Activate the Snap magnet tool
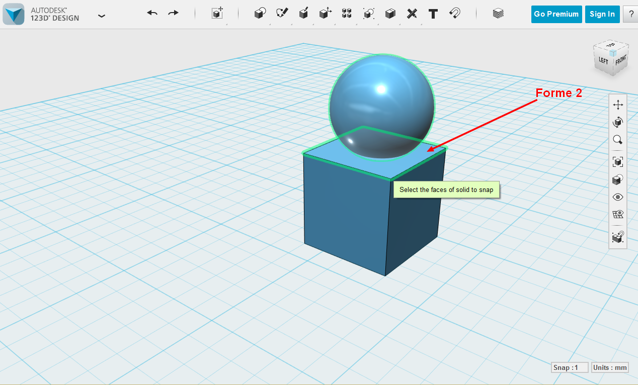 [x=455, y=14]
